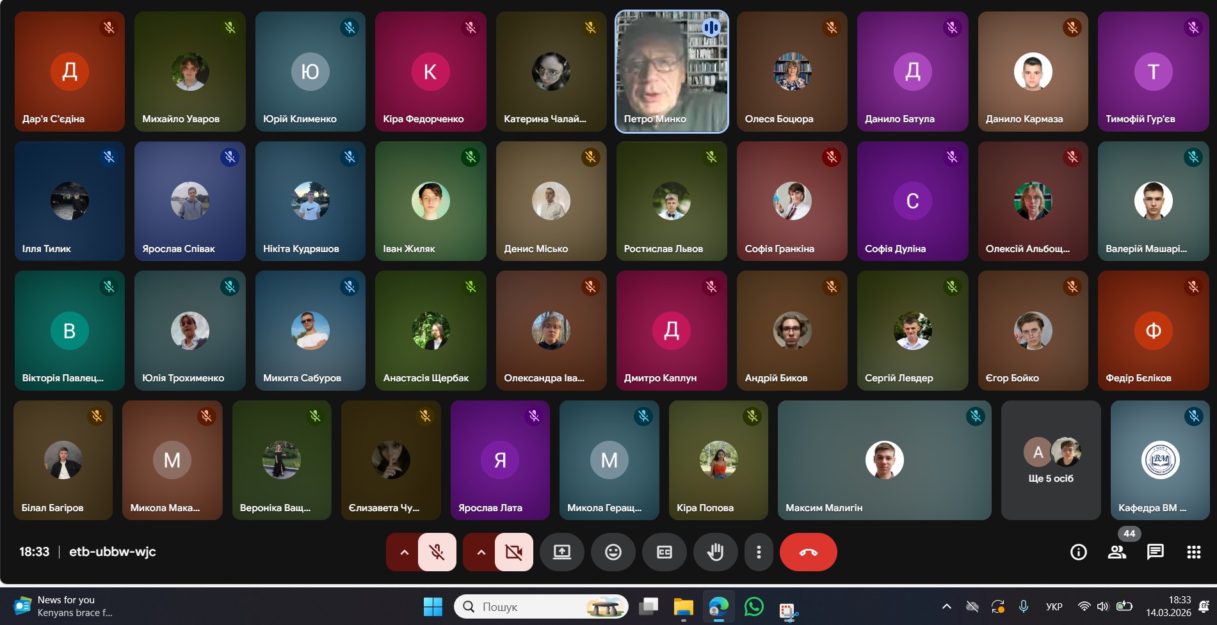Unmute the microphone
The width and height of the screenshot is (1217, 625).
click(x=437, y=552)
